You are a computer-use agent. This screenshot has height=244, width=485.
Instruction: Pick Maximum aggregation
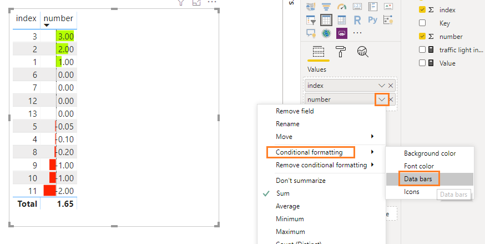[x=290, y=232]
